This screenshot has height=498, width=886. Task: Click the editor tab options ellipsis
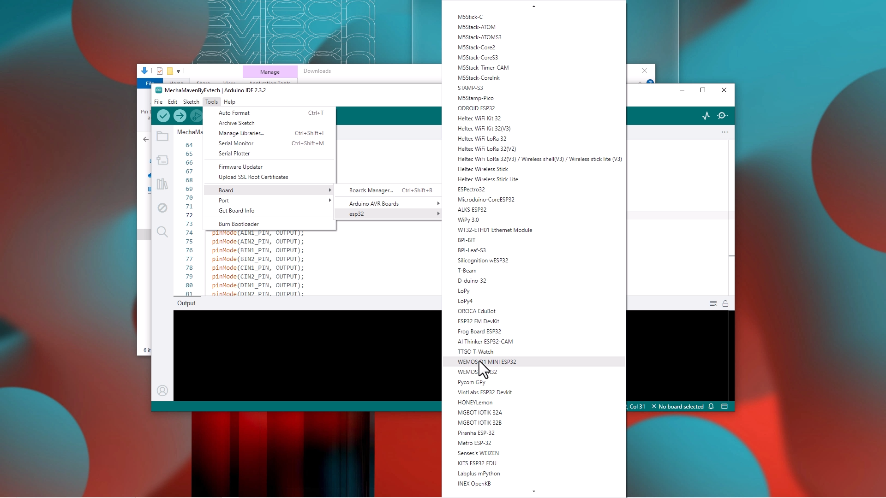724,132
